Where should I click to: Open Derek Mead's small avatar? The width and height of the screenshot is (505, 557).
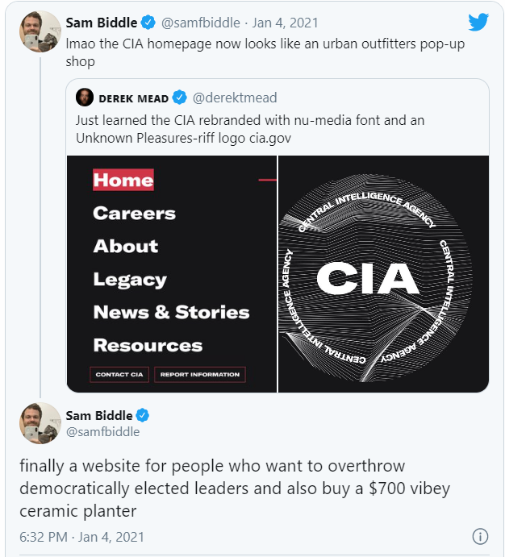click(x=84, y=98)
